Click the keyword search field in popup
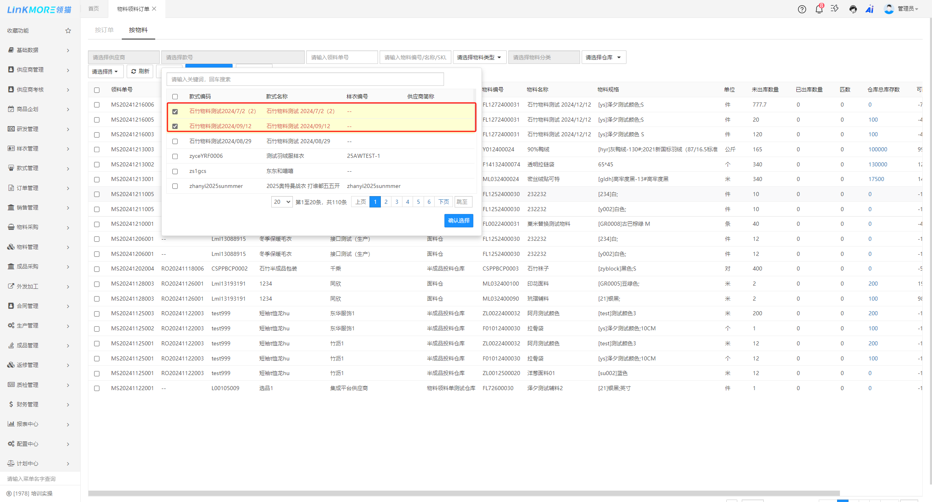The width and height of the screenshot is (932, 502). 305,79
